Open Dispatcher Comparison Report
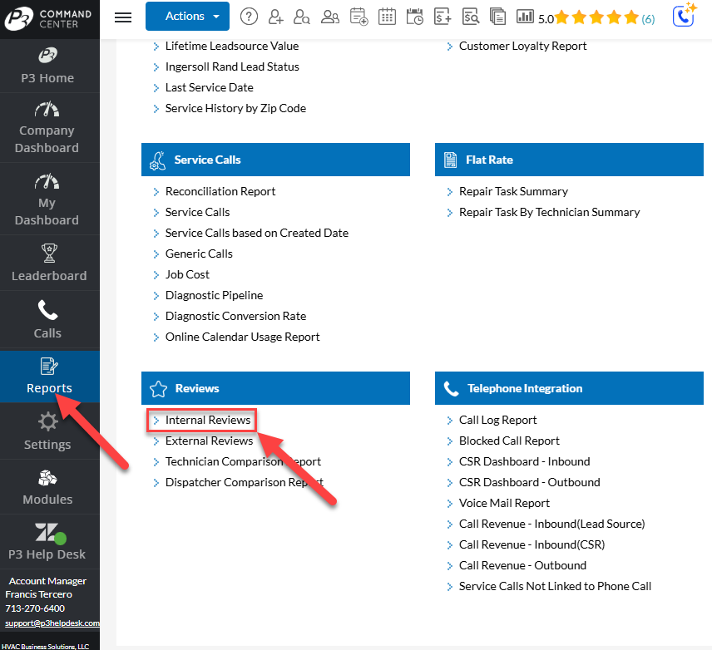The height and width of the screenshot is (650, 712). pos(244,482)
